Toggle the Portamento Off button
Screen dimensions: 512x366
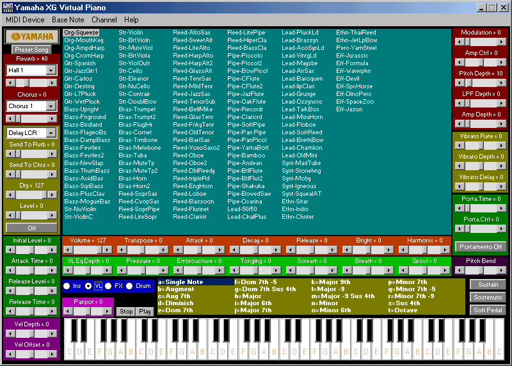coord(481,247)
